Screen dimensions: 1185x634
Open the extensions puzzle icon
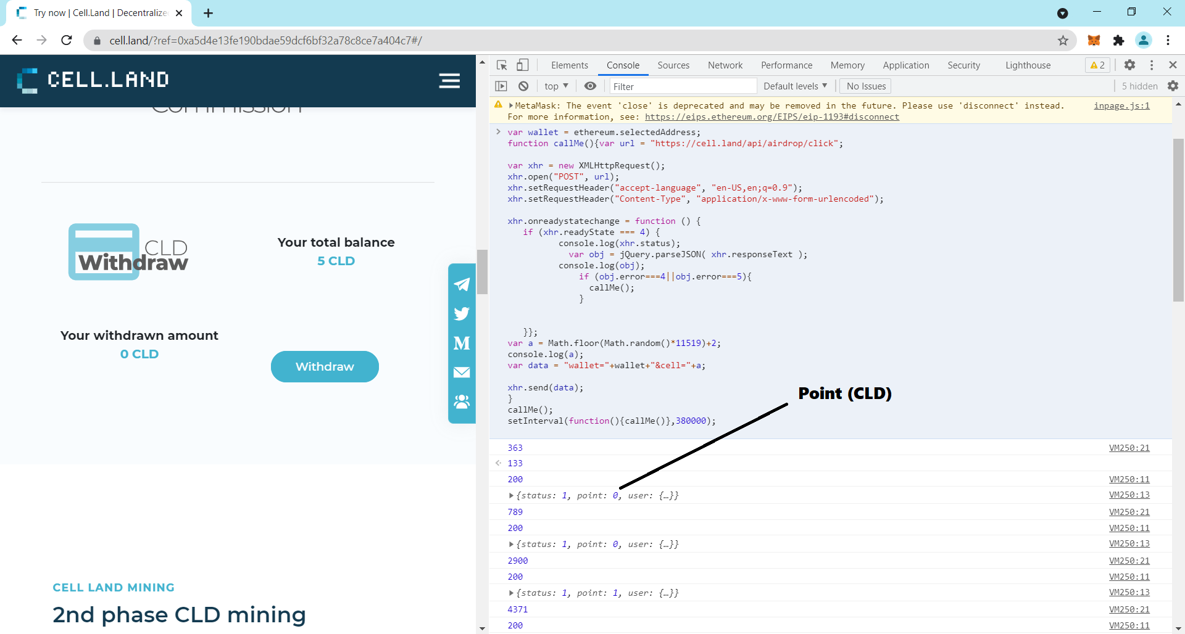1118,41
